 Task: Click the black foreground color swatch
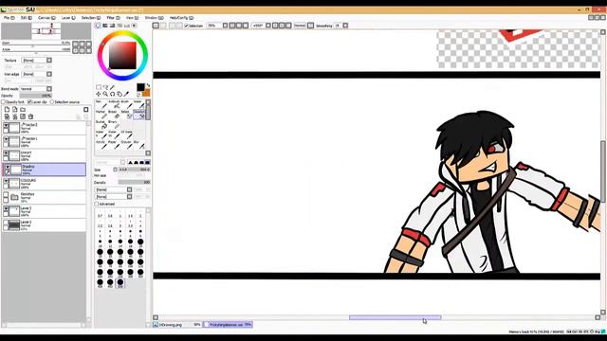[x=140, y=87]
